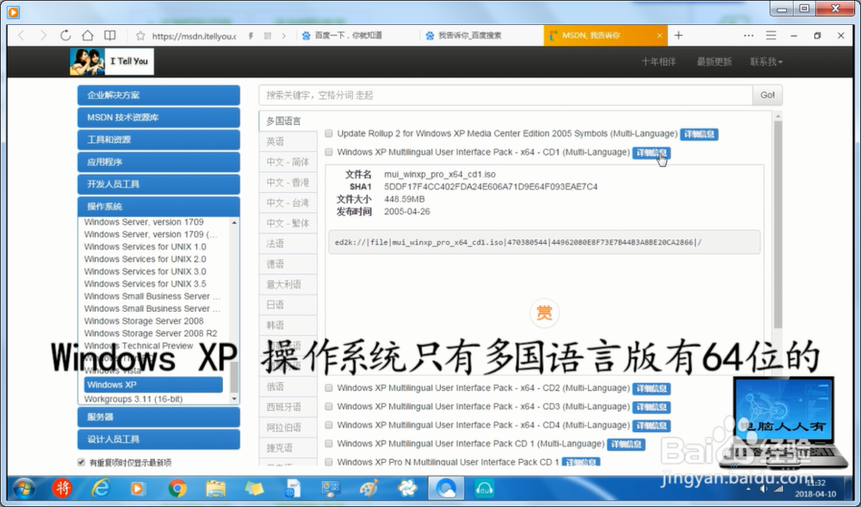The width and height of the screenshot is (861, 507).
Task: Select 中文 - 简体 language tab
Action: coord(288,162)
